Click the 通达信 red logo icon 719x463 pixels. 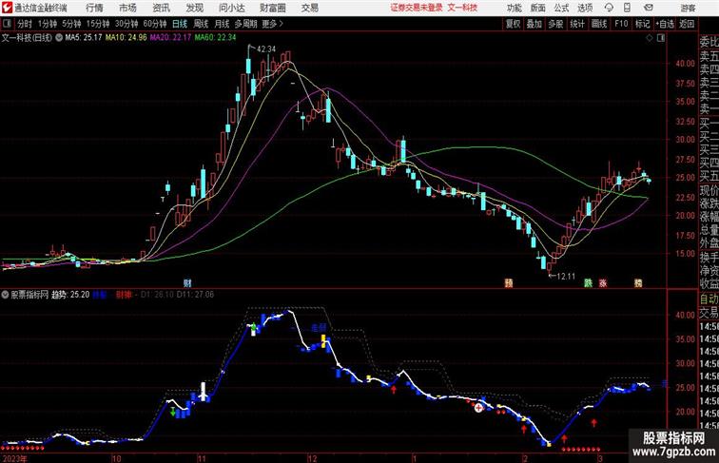7,8
